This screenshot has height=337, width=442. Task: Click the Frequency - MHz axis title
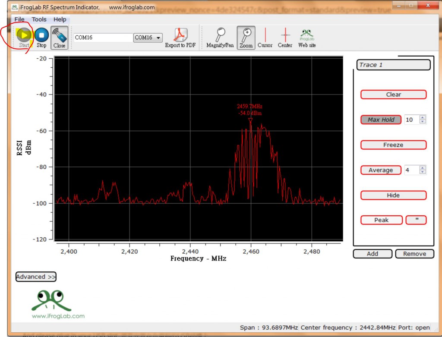click(198, 258)
